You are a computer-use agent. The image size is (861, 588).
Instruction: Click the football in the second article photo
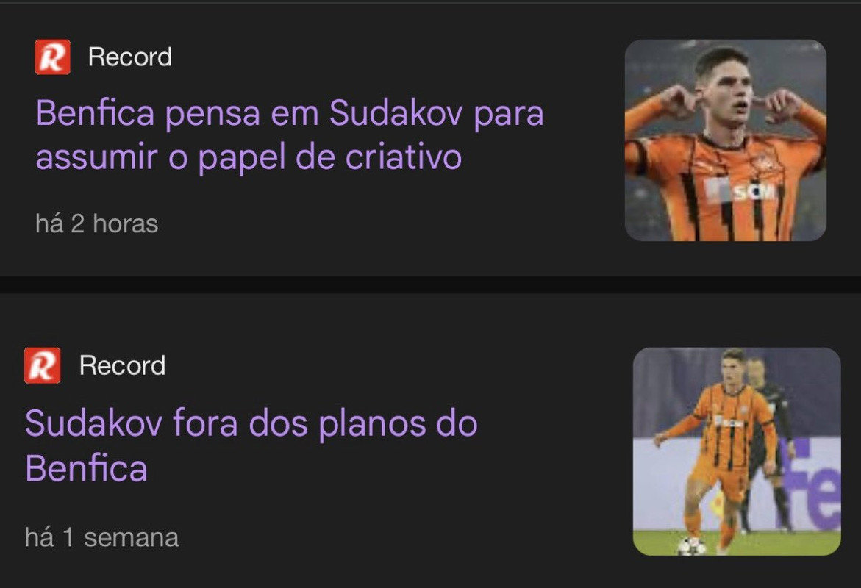692,545
